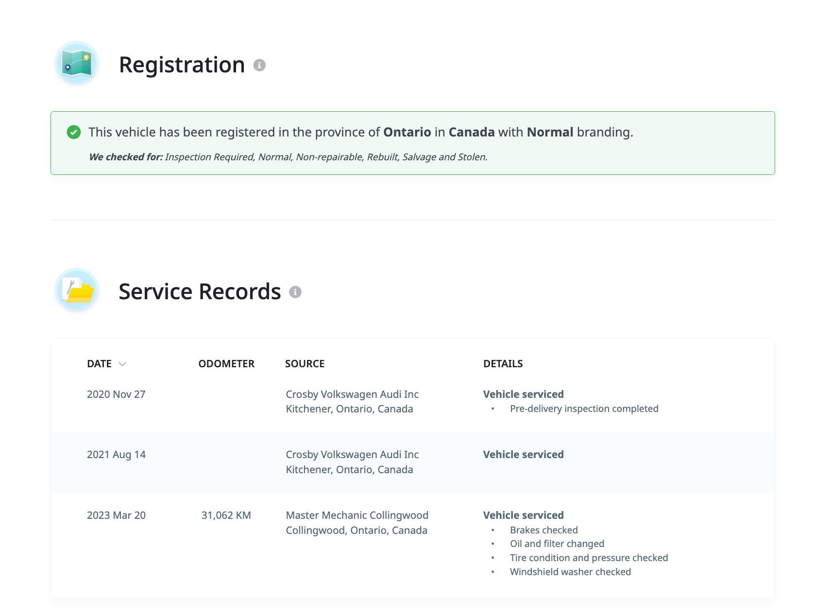Screen dimensions: 814x615
Task: Click the Registration map icon
Action: (x=77, y=64)
